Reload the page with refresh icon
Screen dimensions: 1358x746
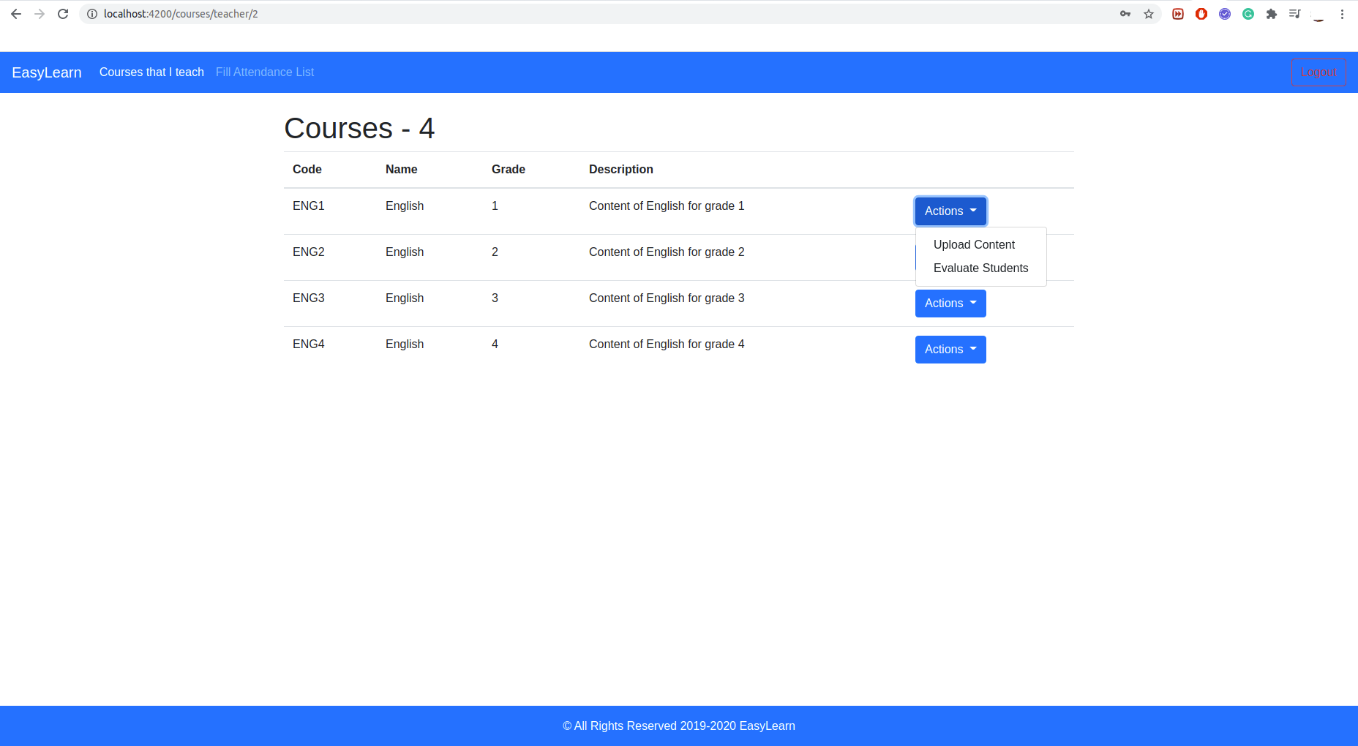click(63, 14)
